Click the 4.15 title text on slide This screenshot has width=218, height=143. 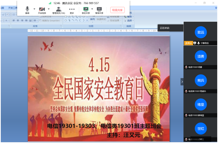pos(99,65)
